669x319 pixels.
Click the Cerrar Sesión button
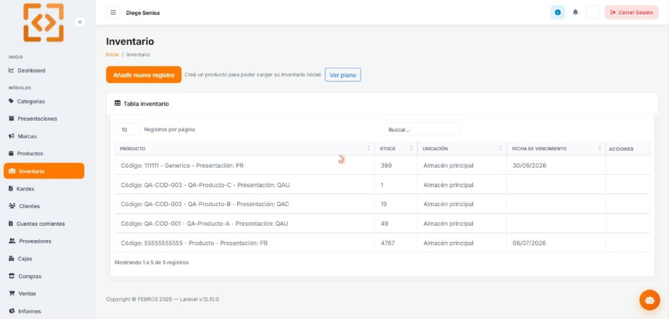tap(632, 12)
